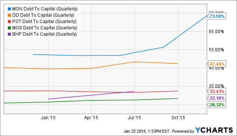Click the blue MON legend color swatch
This screenshot has height=136, width=237.
[x=9, y=9]
